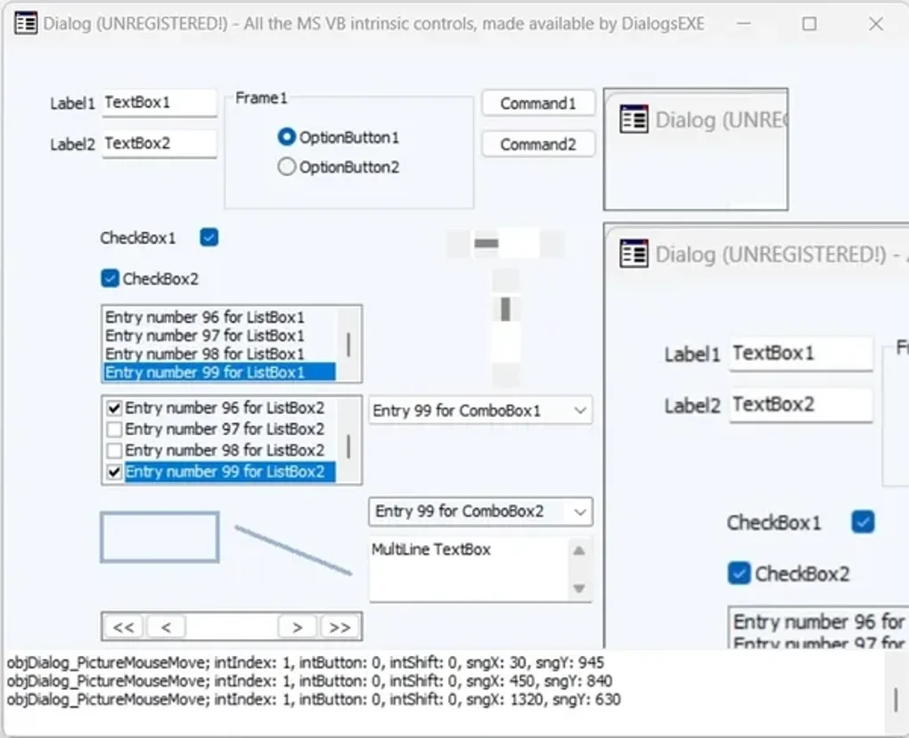Click the Command1 button
This screenshot has height=738, width=909.
tap(538, 103)
